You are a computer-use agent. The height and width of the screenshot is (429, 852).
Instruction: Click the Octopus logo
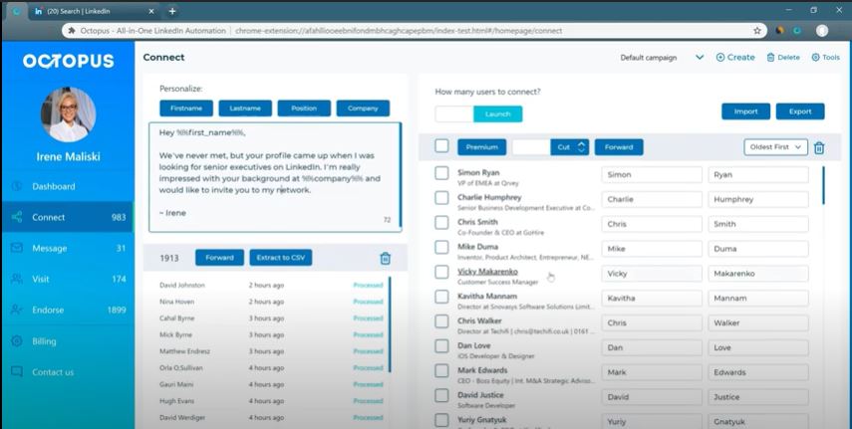[68, 61]
